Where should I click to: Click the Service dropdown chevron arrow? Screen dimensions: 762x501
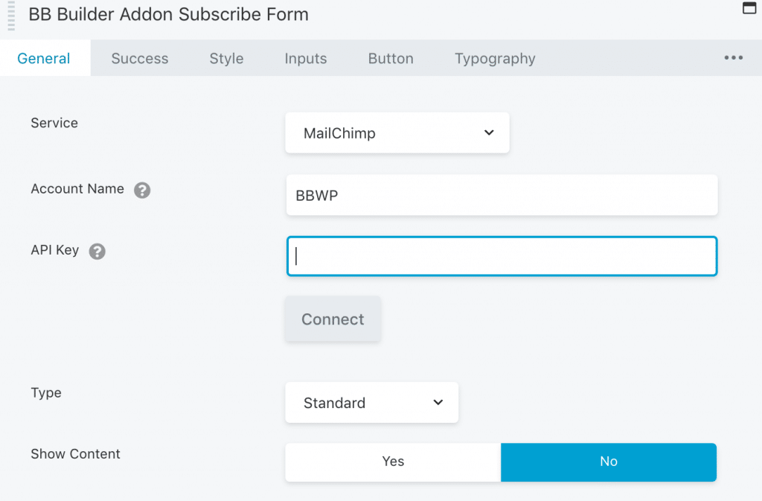coord(489,133)
